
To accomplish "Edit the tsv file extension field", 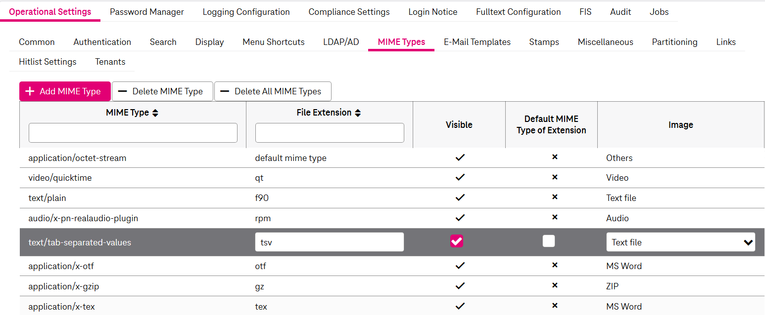I will (x=330, y=242).
